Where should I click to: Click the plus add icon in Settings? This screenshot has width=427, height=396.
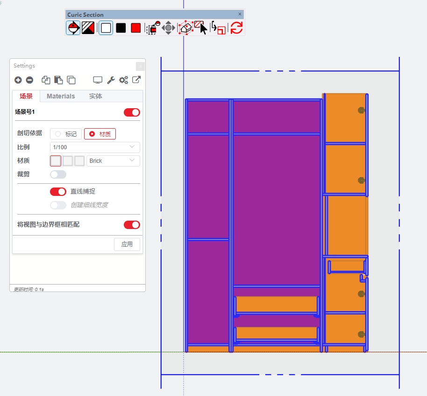tap(18, 80)
